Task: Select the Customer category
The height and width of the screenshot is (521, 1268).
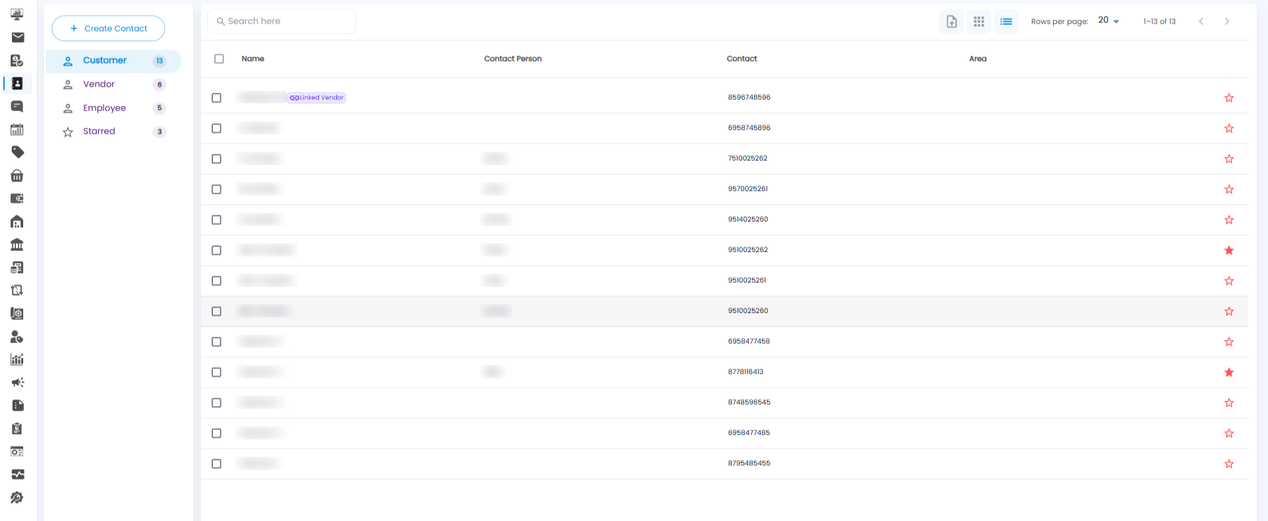Action: coord(113,61)
